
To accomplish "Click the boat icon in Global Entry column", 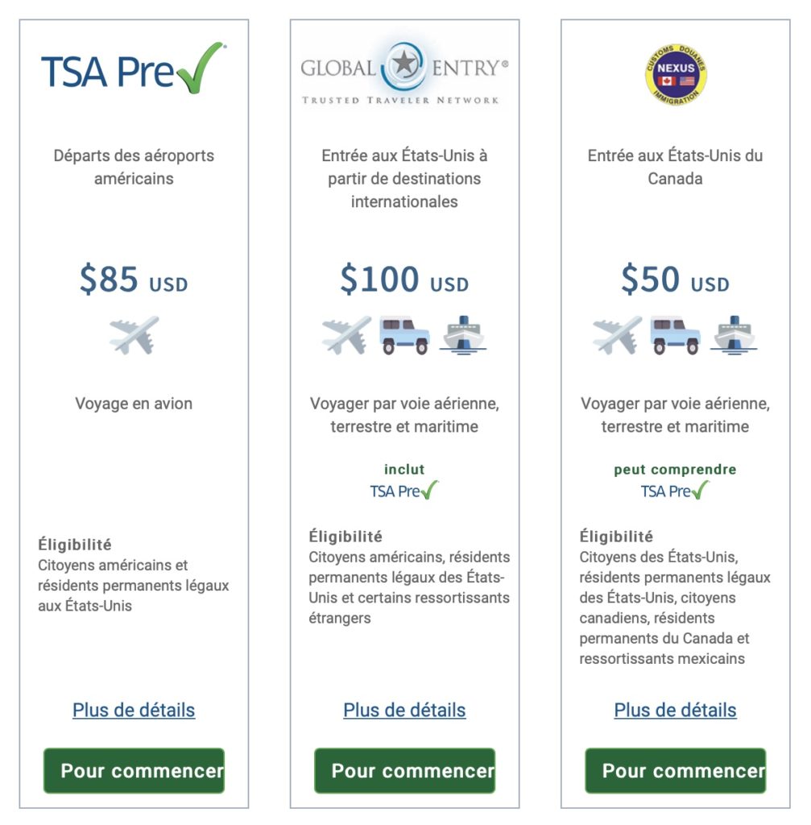I will 461,336.
